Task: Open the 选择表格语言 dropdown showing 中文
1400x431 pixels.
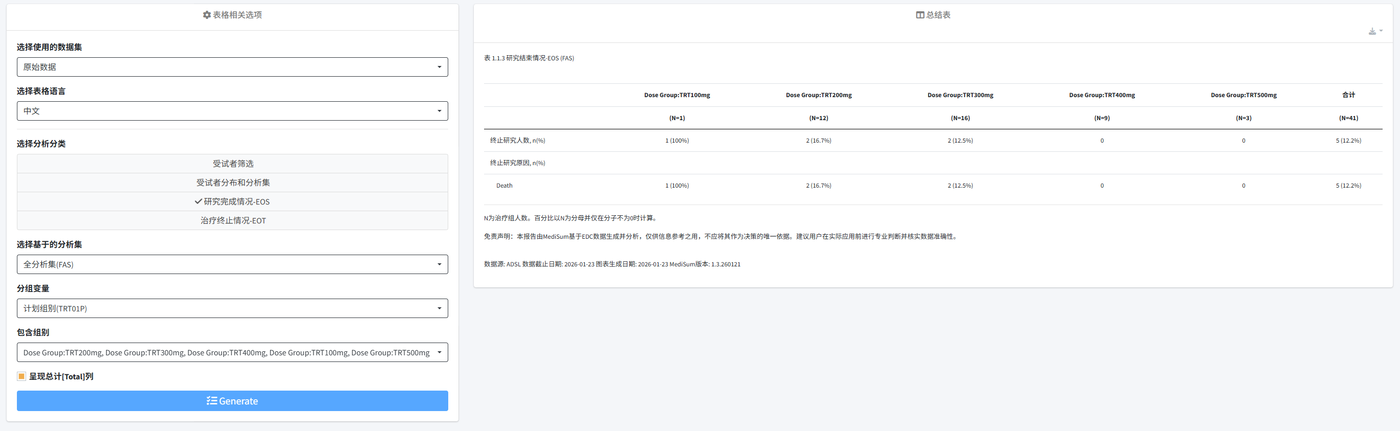Action: coord(232,111)
